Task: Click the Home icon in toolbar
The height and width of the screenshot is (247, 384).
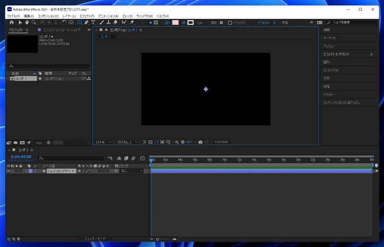Action: 12,22
